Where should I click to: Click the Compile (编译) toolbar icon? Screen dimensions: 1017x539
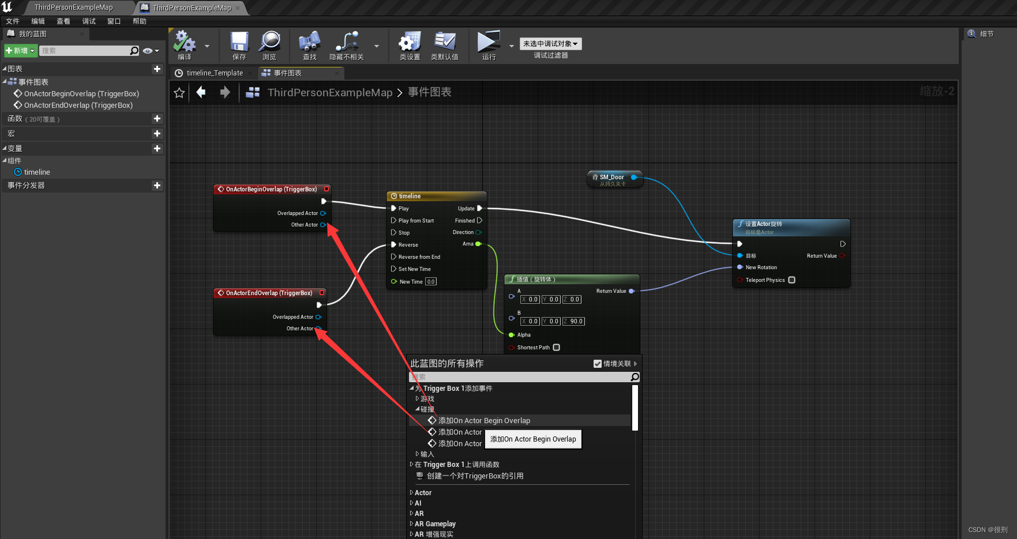point(185,42)
